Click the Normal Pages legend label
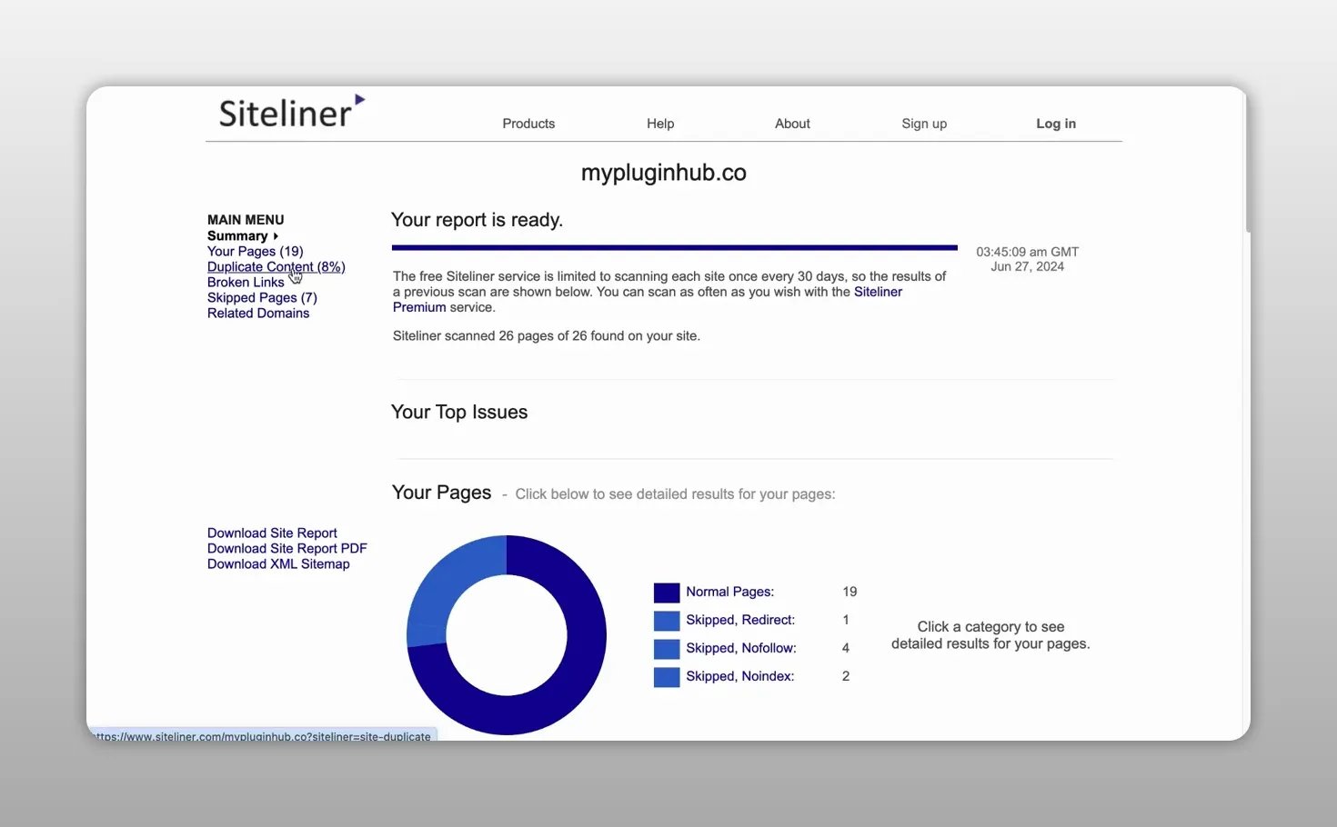Screen dimensions: 1337x827 click(x=730, y=592)
